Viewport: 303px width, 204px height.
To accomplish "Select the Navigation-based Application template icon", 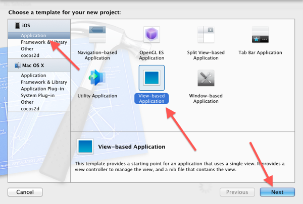I will (97, 35).
